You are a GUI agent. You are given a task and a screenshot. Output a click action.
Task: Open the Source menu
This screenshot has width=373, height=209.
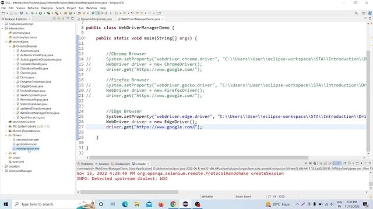coord(20,8)
